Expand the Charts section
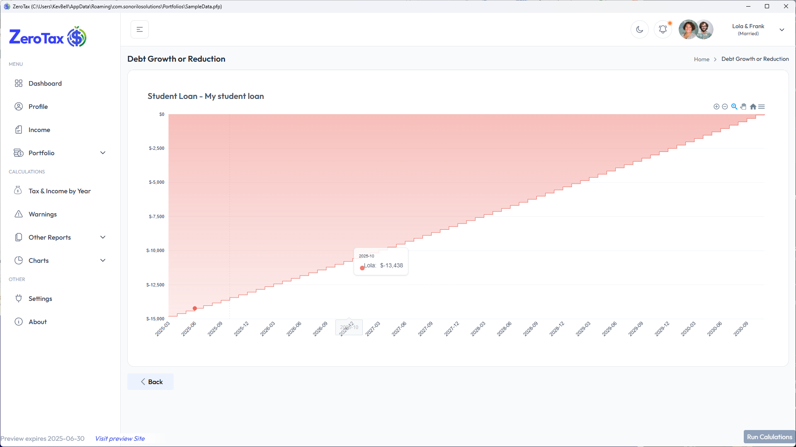Image resolution: width=796 pixels, height=447 pixels. (x=102, y=260)
